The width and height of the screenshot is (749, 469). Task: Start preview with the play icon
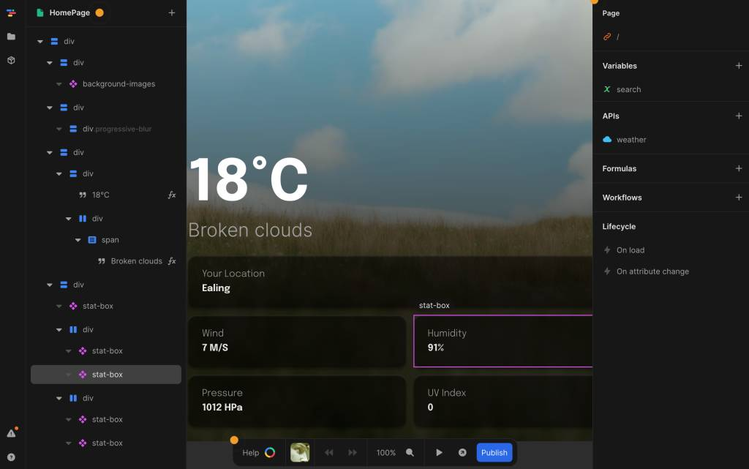pyautogui.click(x=439, y=452)
